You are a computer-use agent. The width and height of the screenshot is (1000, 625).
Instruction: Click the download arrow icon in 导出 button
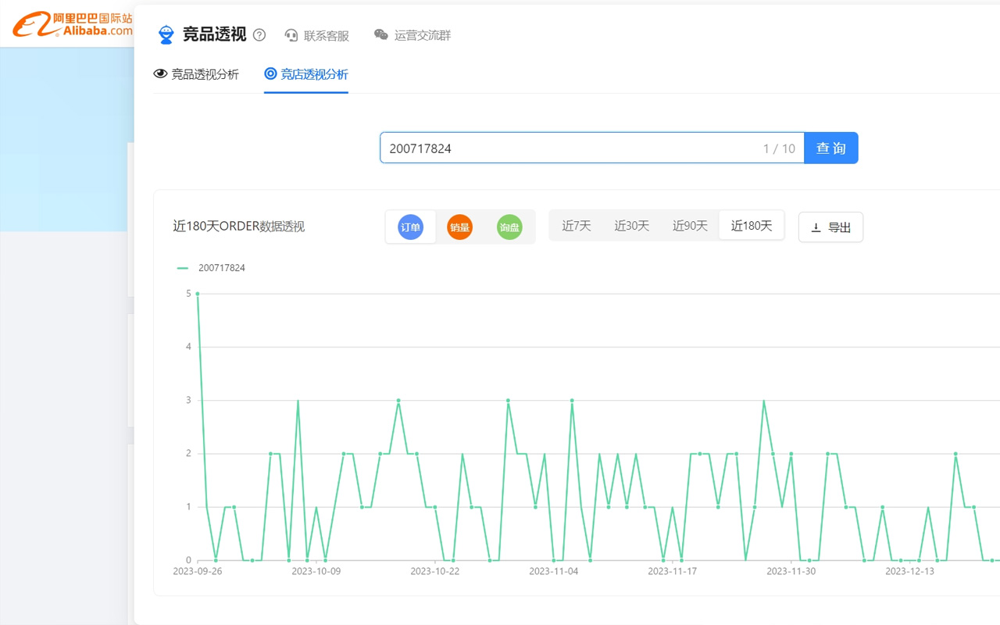click(x=816, y=227)
